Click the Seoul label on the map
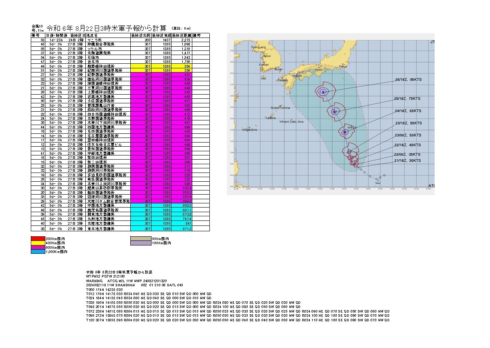The height and width of the screenshot is (348, 490). [x=267, y=55]
